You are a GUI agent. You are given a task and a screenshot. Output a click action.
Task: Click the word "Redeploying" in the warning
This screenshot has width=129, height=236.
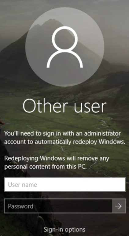tap(21, 159)
